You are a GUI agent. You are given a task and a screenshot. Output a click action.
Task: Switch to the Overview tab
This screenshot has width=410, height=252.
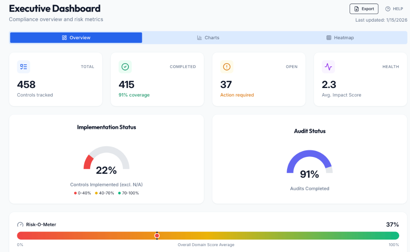click(76, 38)
